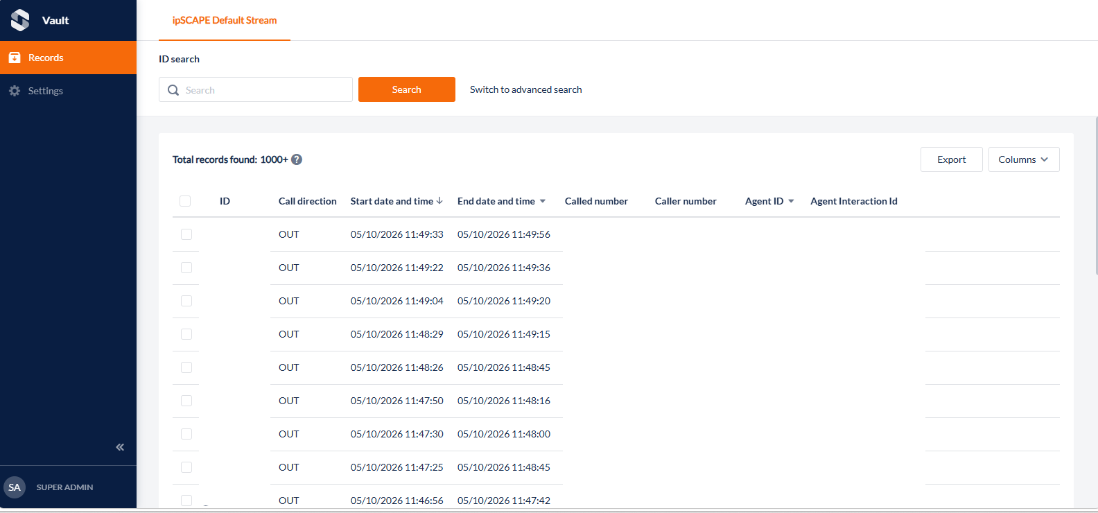Select checkbox for row starting 11:48:29
Image resolution: width=1098 pixels, height=513 pixels.
tap(186, 334)
